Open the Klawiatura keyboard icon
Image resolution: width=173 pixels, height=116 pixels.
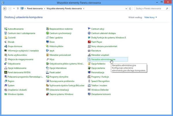89,51
